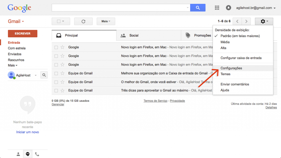Choose 'Padrão (em telas maiores)' density

click(x=240, y=36)
